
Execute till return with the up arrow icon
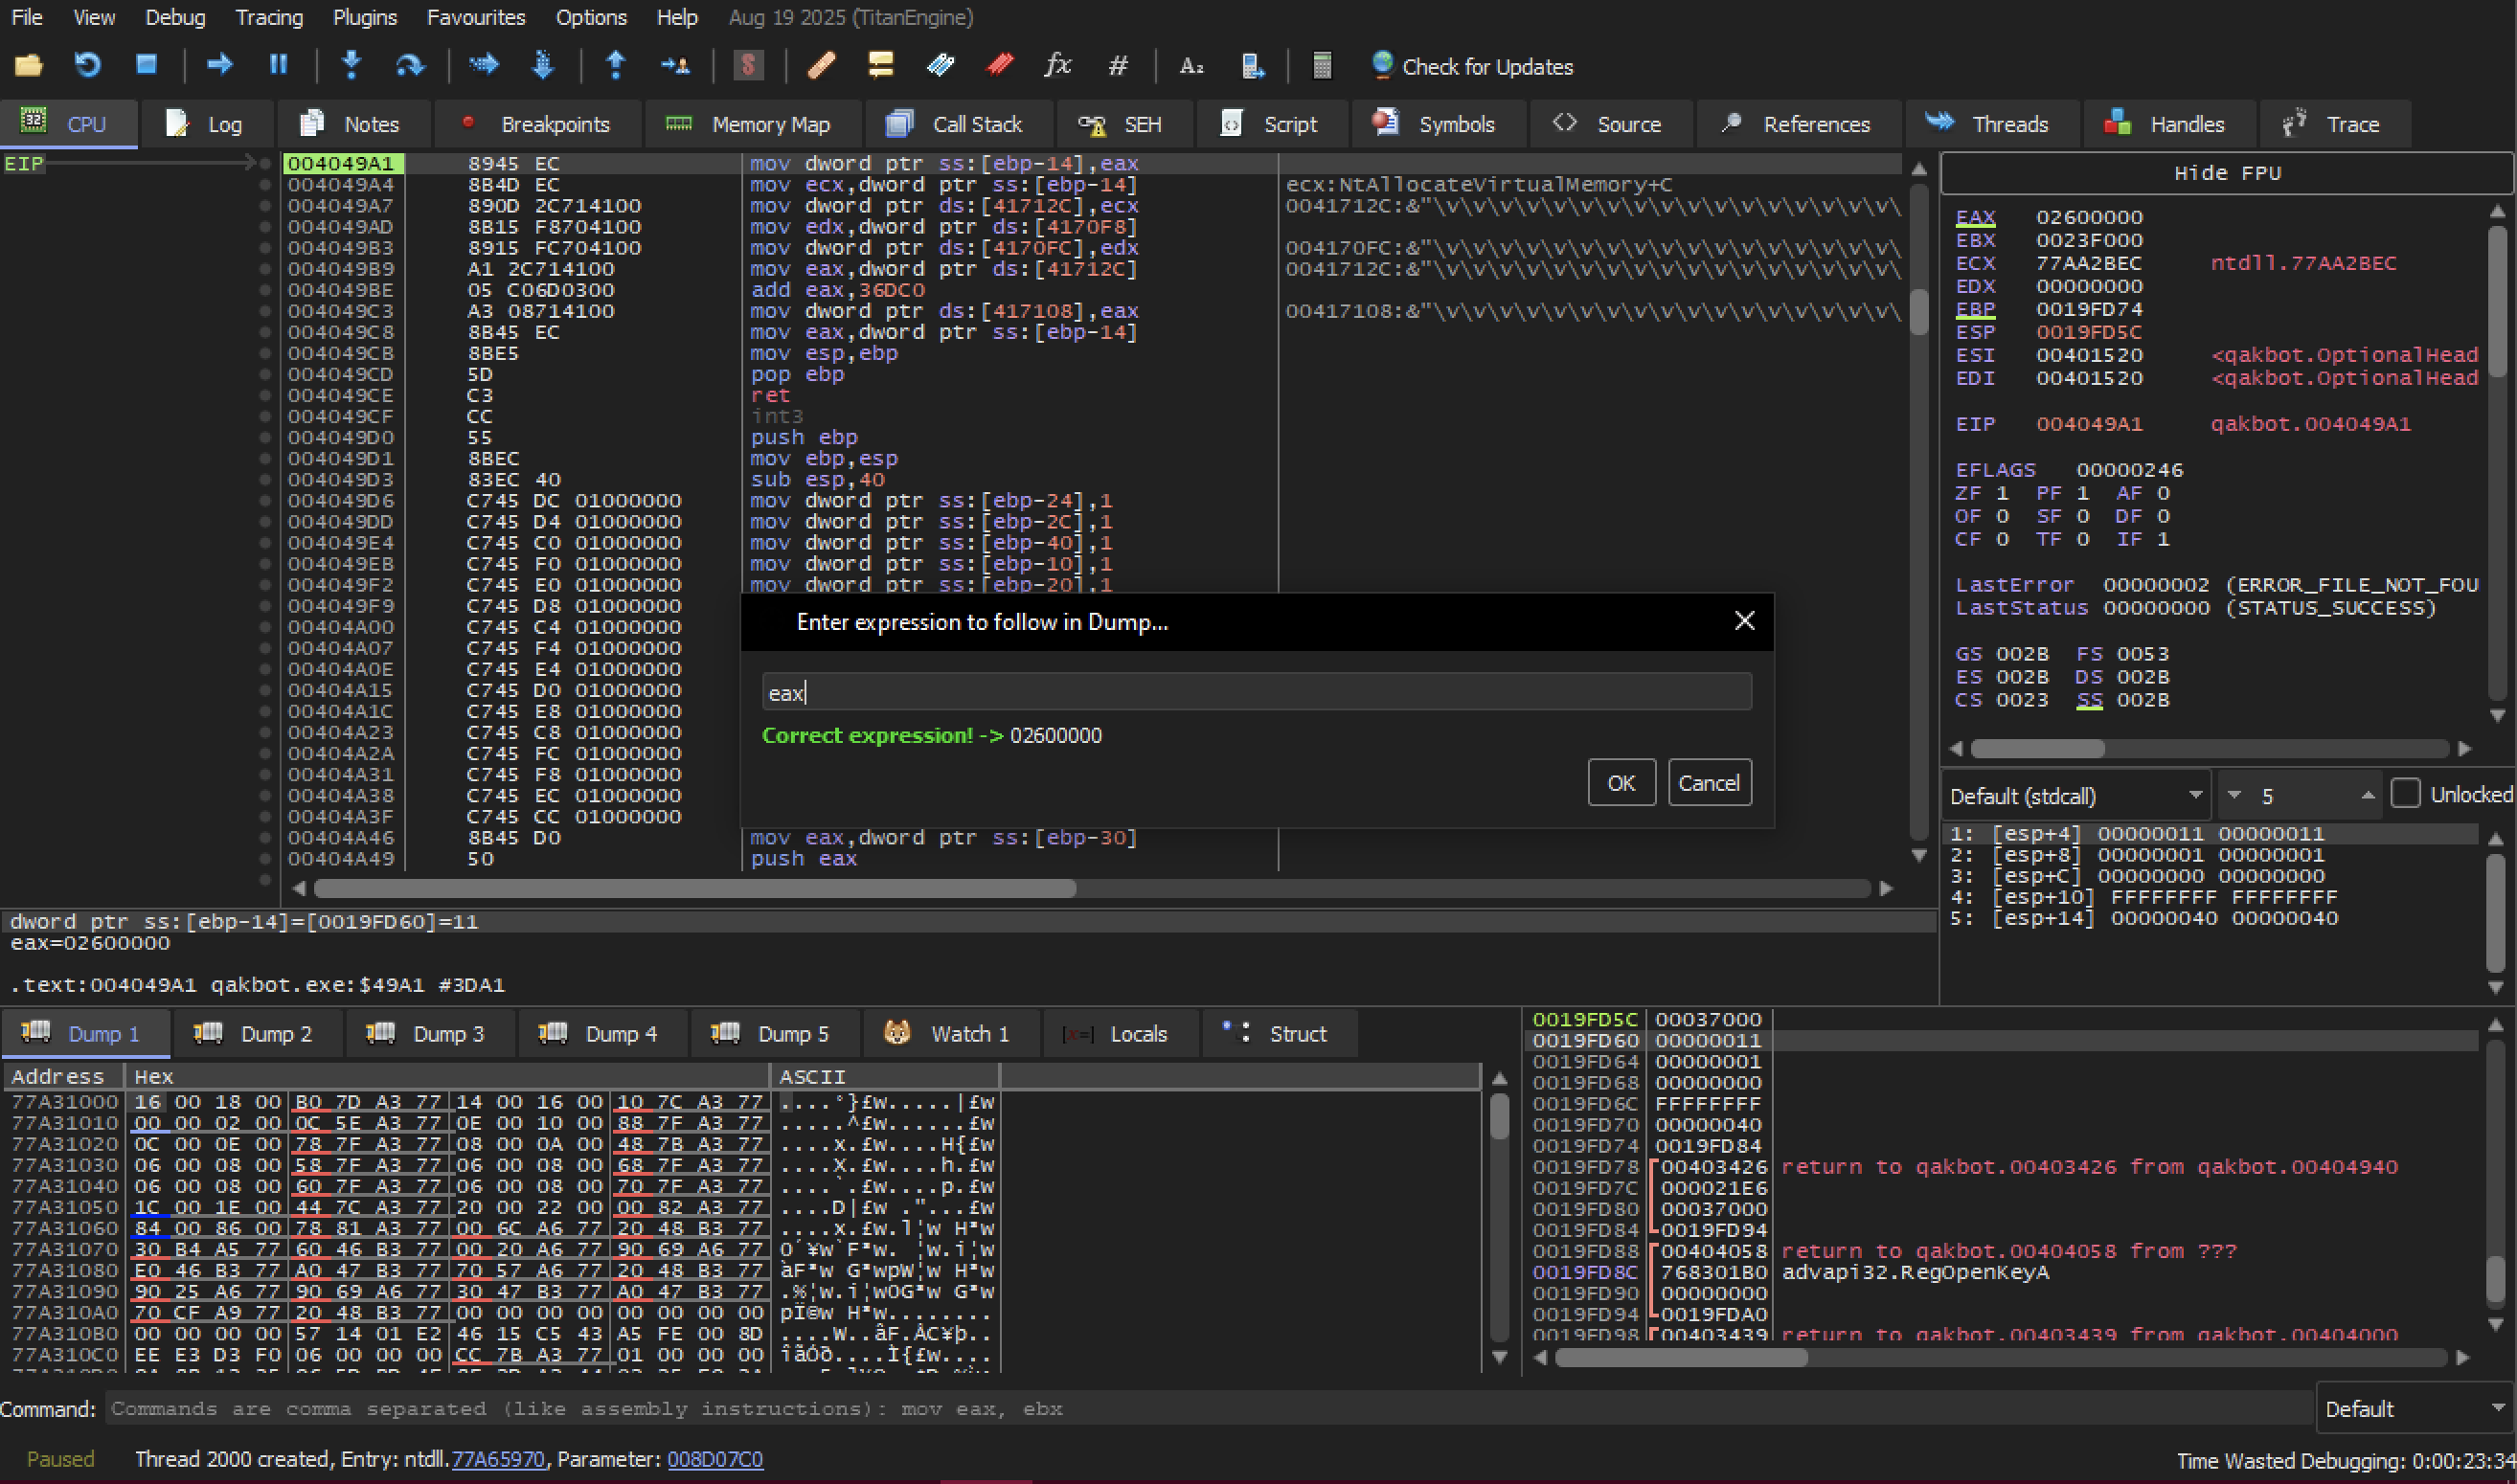point(615,66)
